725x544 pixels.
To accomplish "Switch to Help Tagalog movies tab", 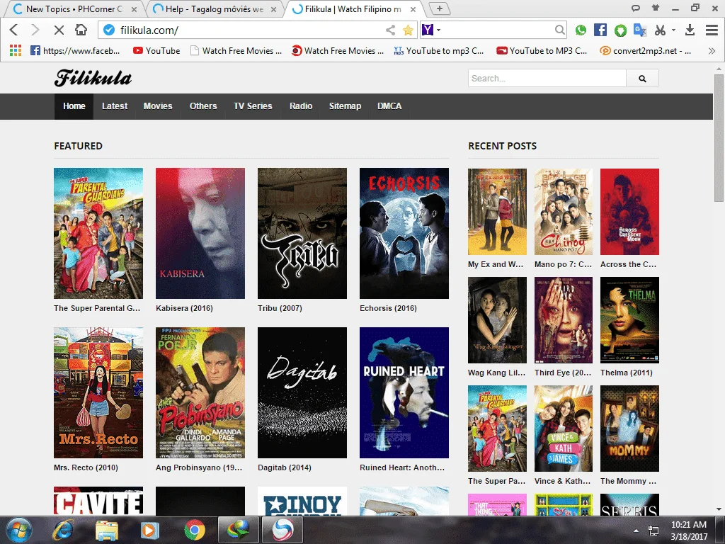I will [x=215, y=8].
